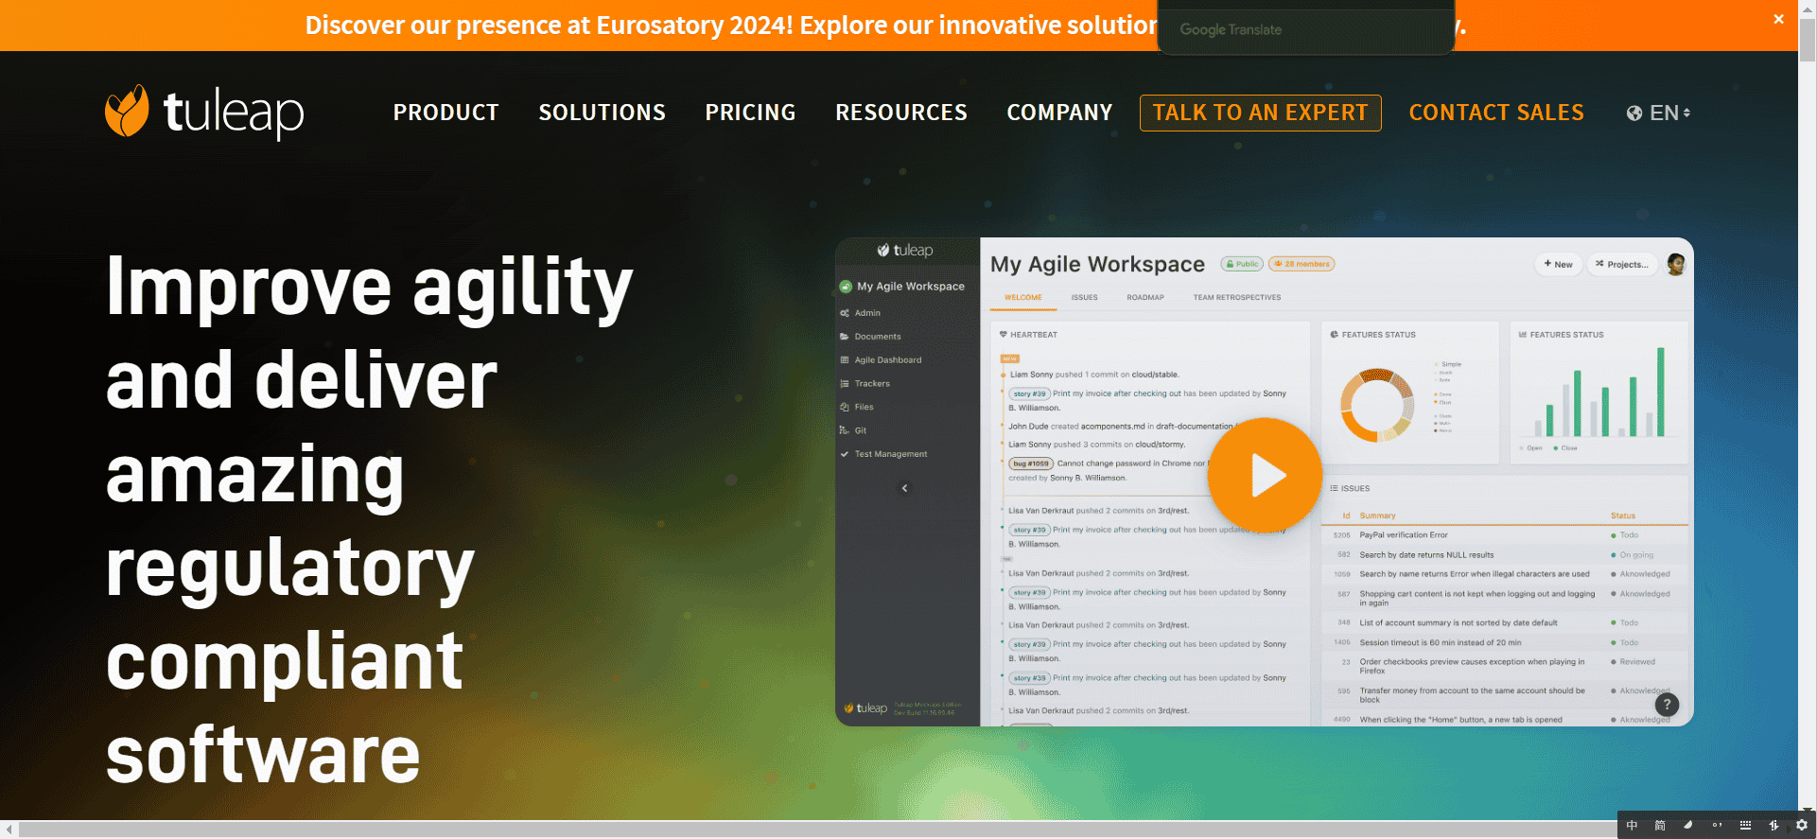
Task: Dismiss the orange Eurosatory banner
Action: 1778,19
